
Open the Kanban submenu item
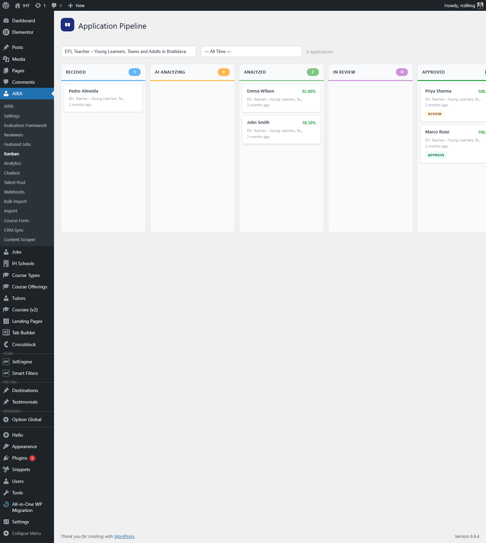tap(11, 154)
